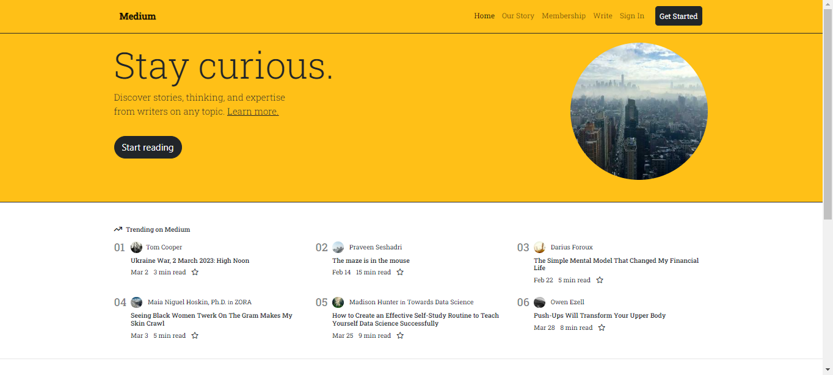Click the trending arrow icon
This screenshot has width=833, height=375.
pyautogui.click(x=118, y=229)
